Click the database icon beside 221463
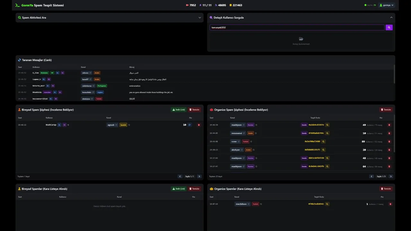This screenshot has width=411, height=231. (231, 5)
